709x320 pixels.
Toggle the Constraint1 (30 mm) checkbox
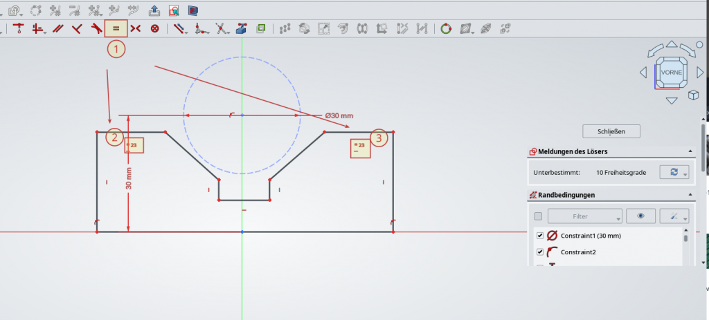(x=540, y=236)
